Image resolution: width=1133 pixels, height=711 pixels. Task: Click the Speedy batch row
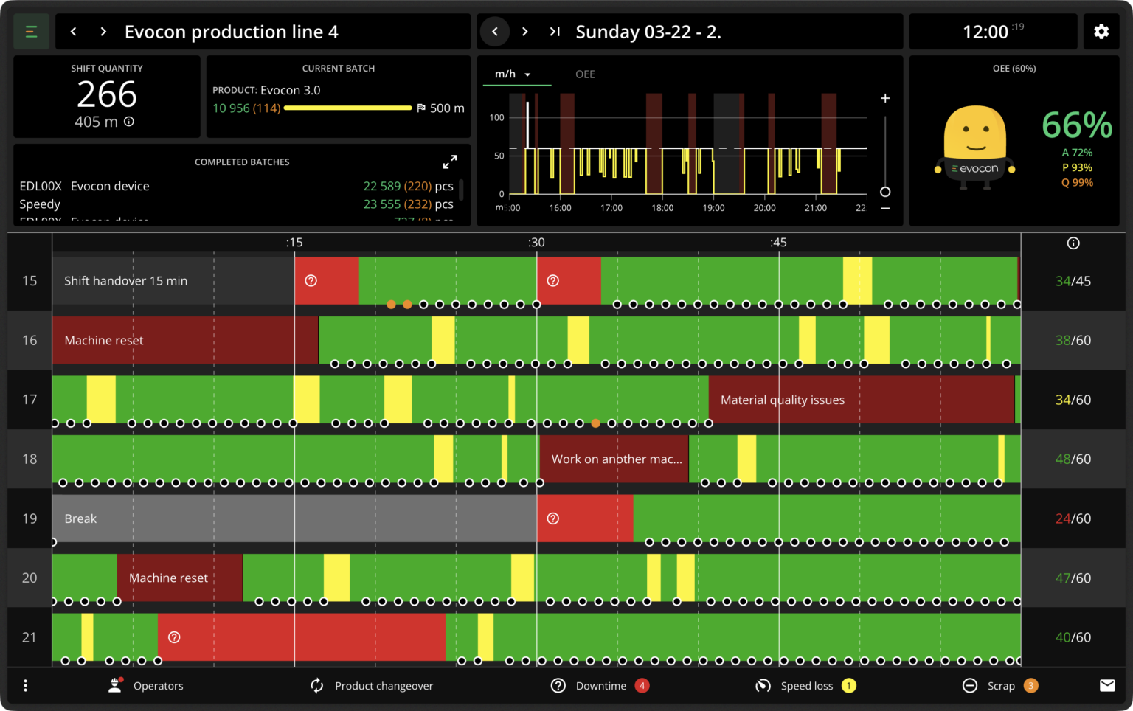coord(236,204)
